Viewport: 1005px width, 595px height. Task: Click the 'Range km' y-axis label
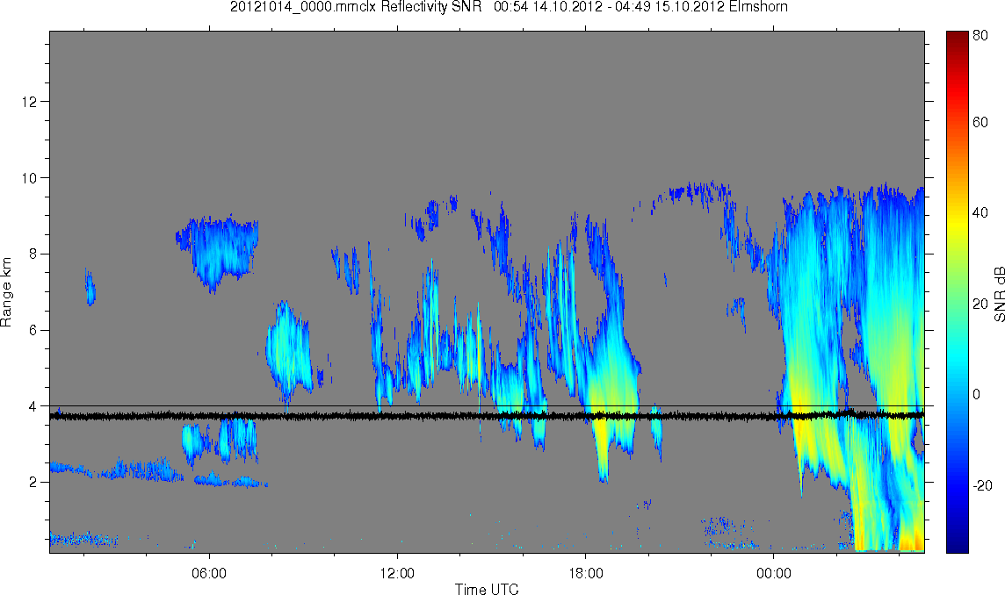(6, 291)
